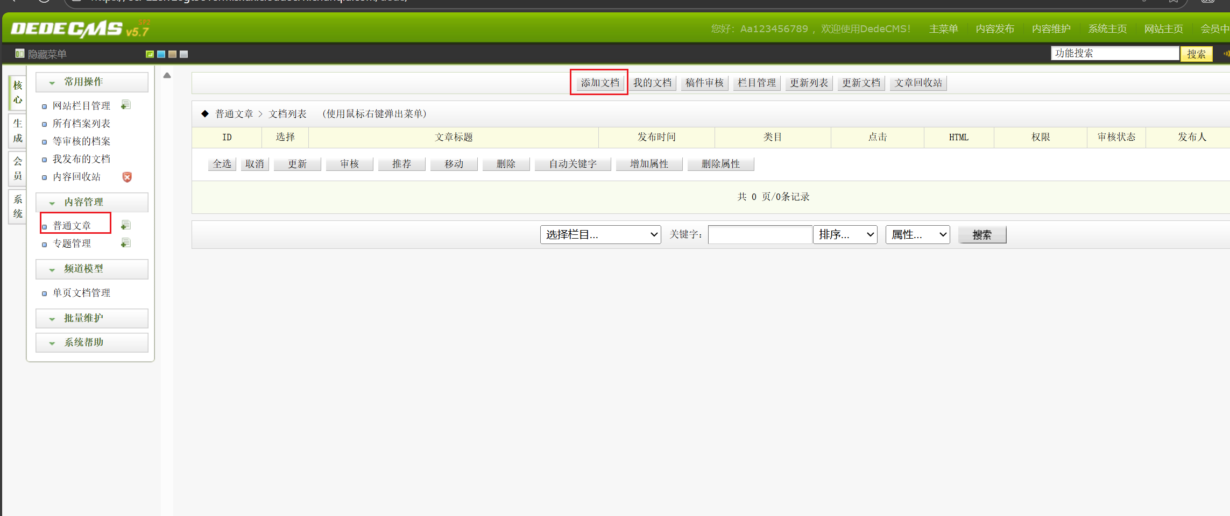The height and width of the screenshot is (516, 1230).
Task: Open the 选择栏目 dropdown
Action: point(600,235)
